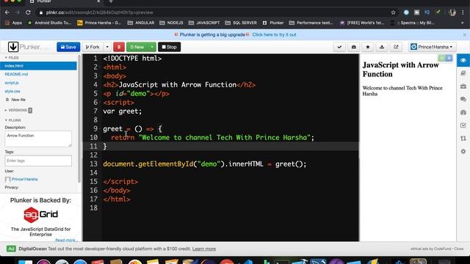Click Read more link under ag-Grid
The width and height of the screenshot is (470, 264).
[x=67, y=240]
